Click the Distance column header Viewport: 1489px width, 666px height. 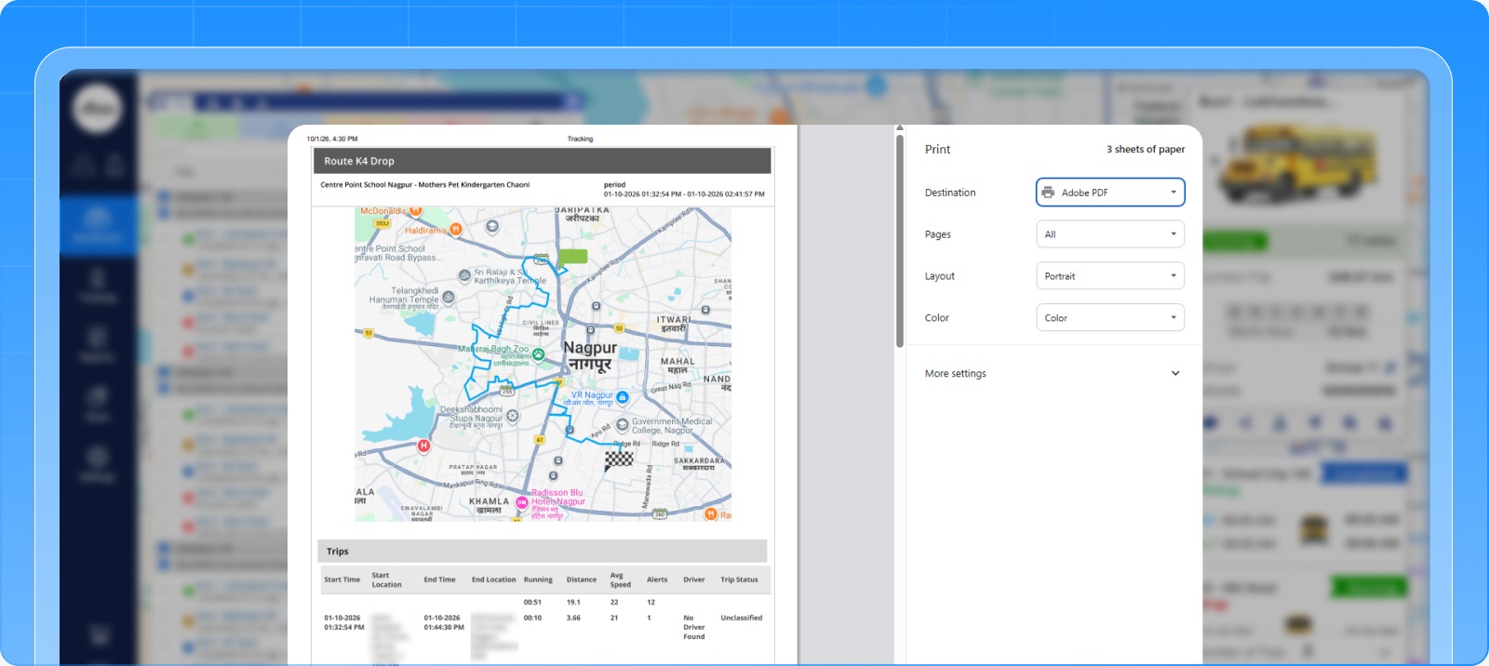point(582,579)
